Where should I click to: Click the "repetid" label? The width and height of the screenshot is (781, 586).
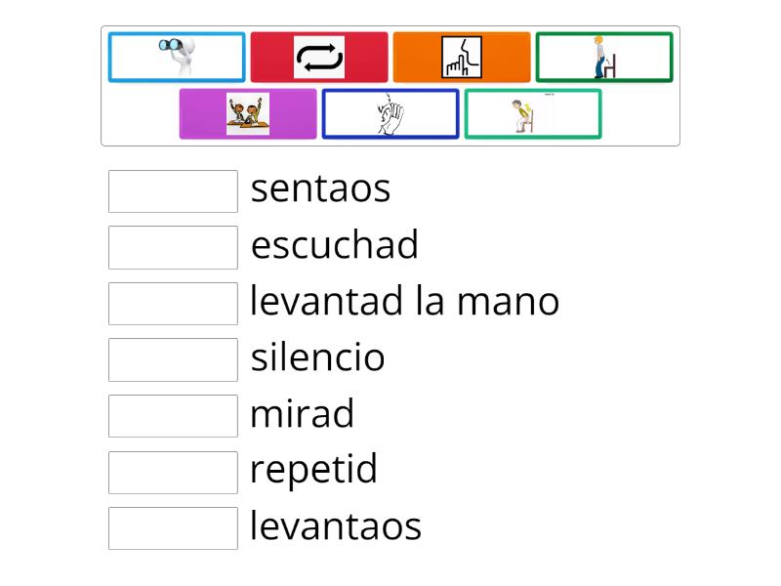coord(313,470)
